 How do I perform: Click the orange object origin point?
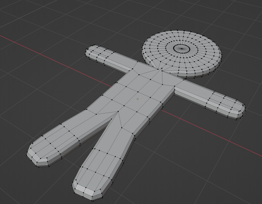[x=138, y=99]
